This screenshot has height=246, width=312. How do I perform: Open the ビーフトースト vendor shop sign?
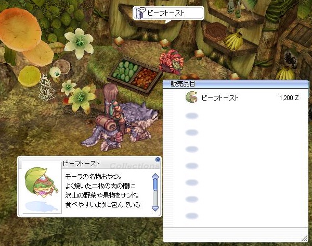tap(168, 13)
